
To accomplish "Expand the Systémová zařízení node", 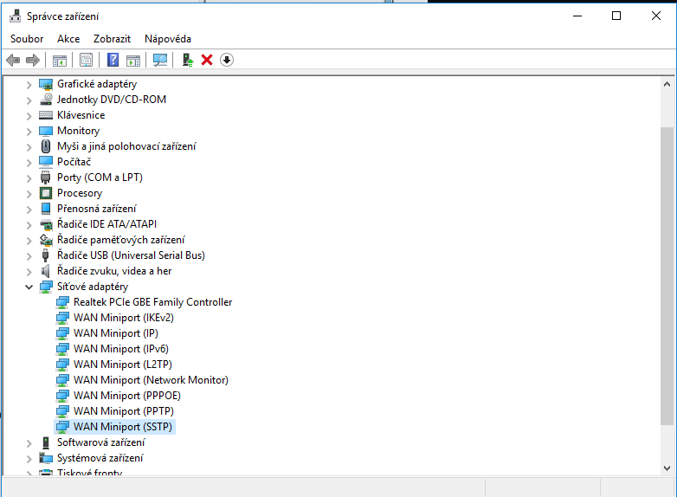I will coord(29,459).
